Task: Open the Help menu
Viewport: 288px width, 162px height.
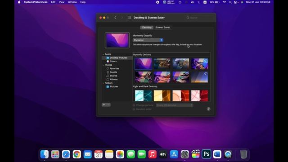Action: 83,2
